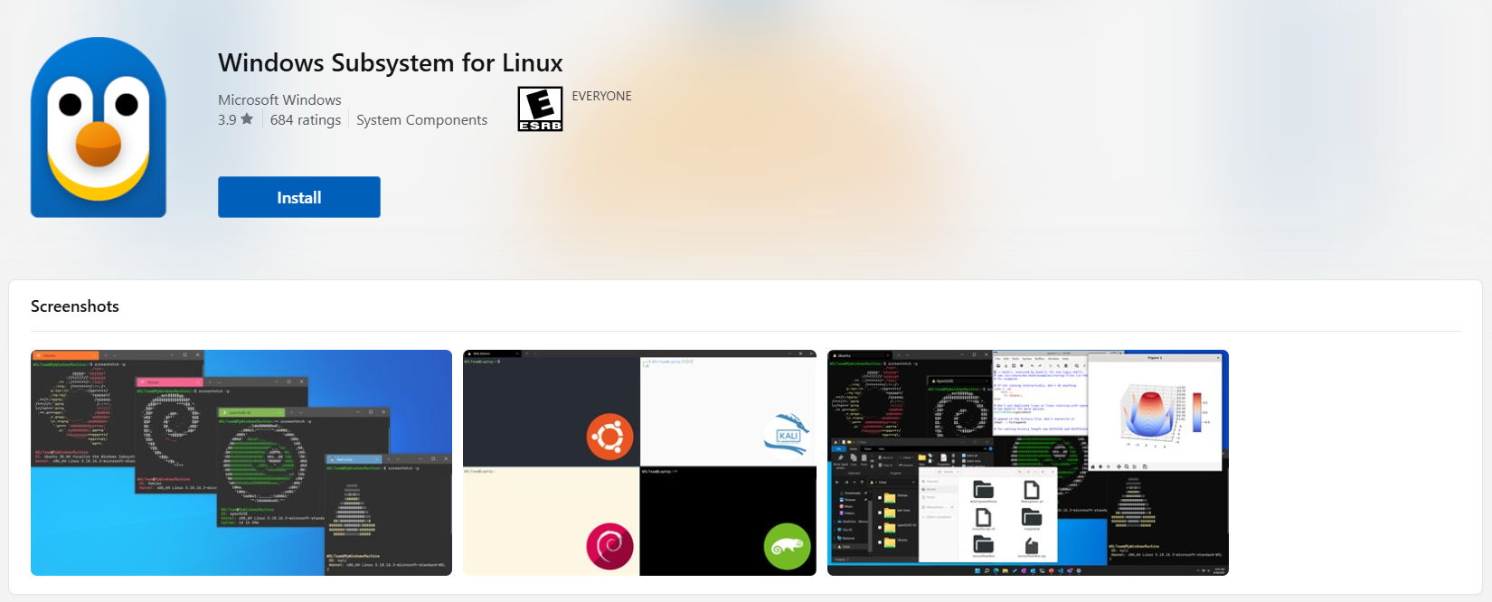The height and width of the screenshot is (602, 1492).
Task: Click the Screenshots section heading
Action: pyautogui.click(x=75, y=306)
